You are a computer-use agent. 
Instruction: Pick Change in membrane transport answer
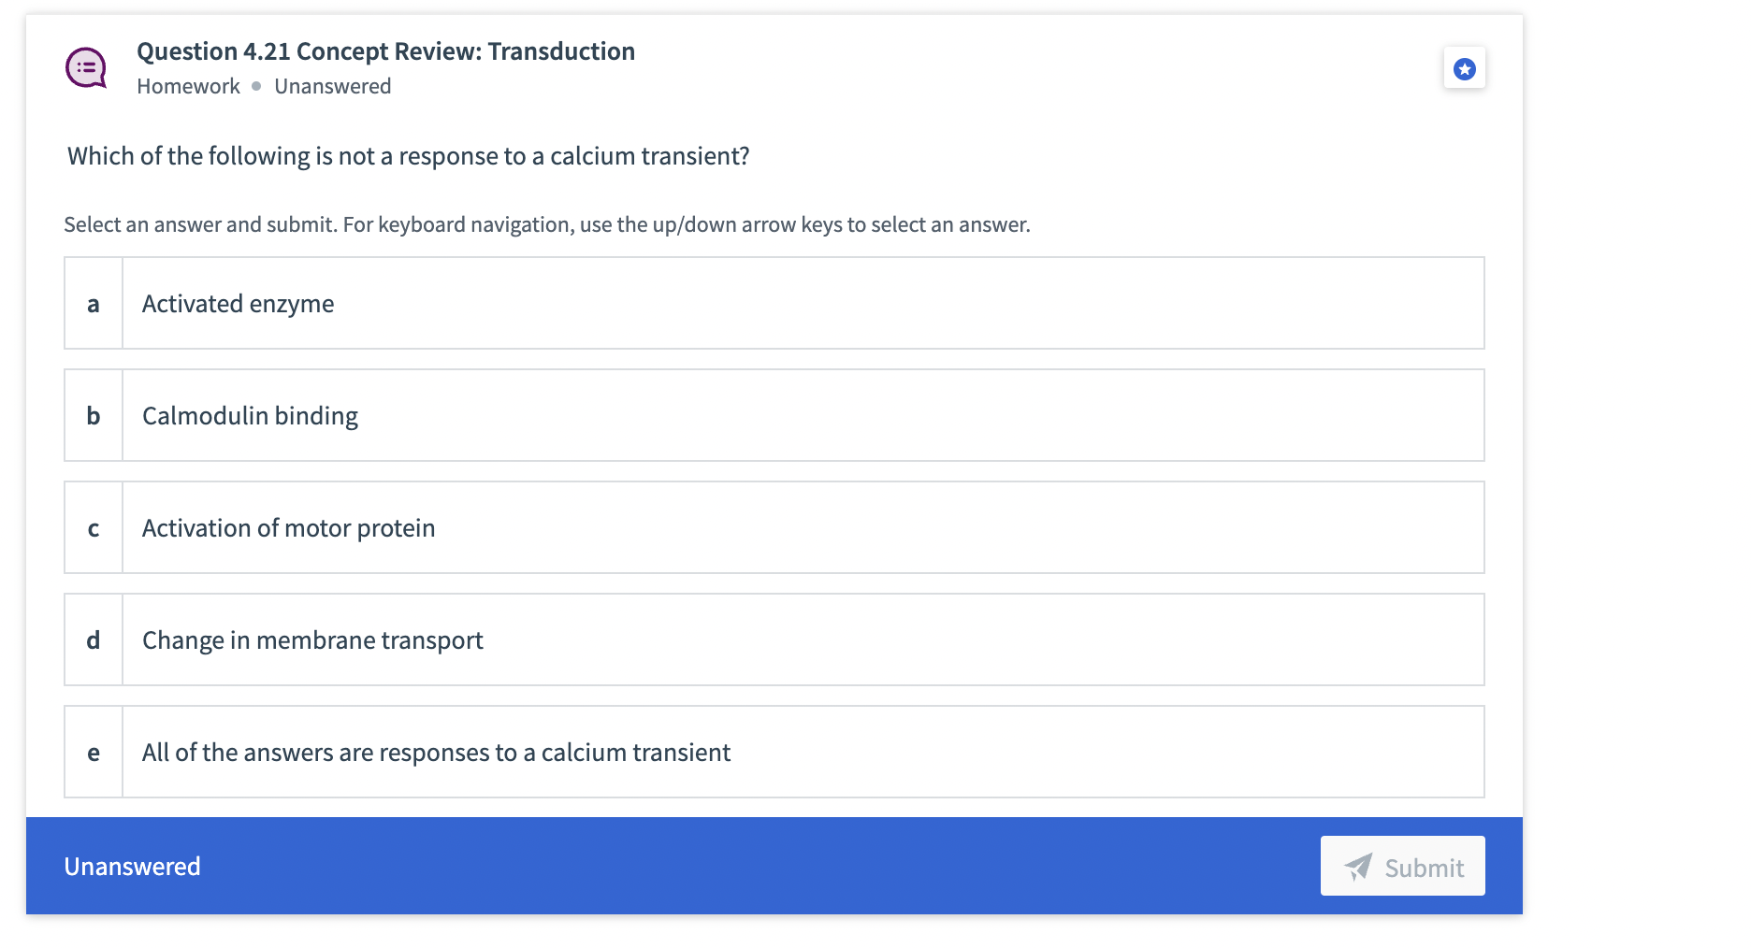(774, 639)
